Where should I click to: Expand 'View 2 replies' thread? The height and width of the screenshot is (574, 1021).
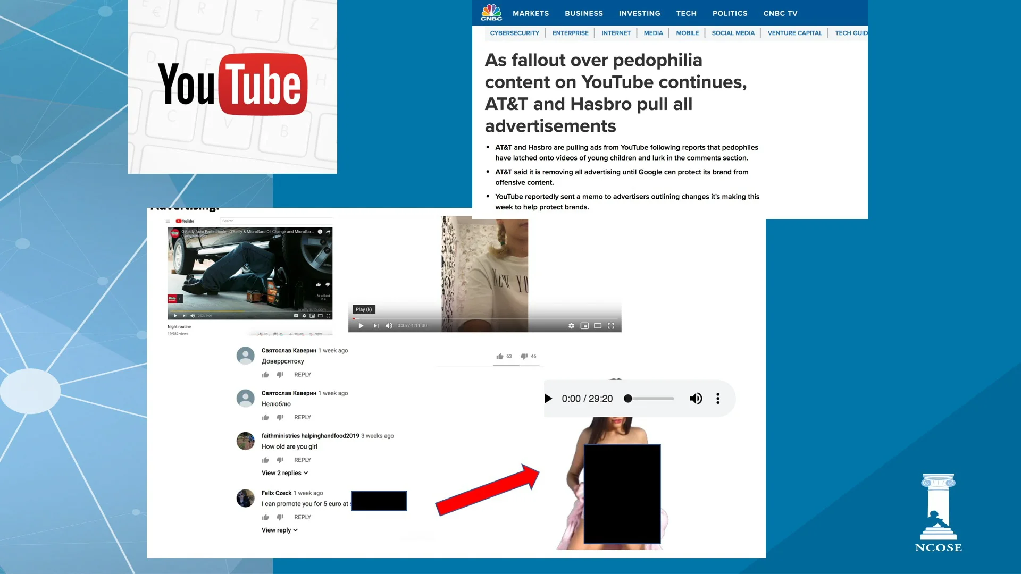coord(284,473)
